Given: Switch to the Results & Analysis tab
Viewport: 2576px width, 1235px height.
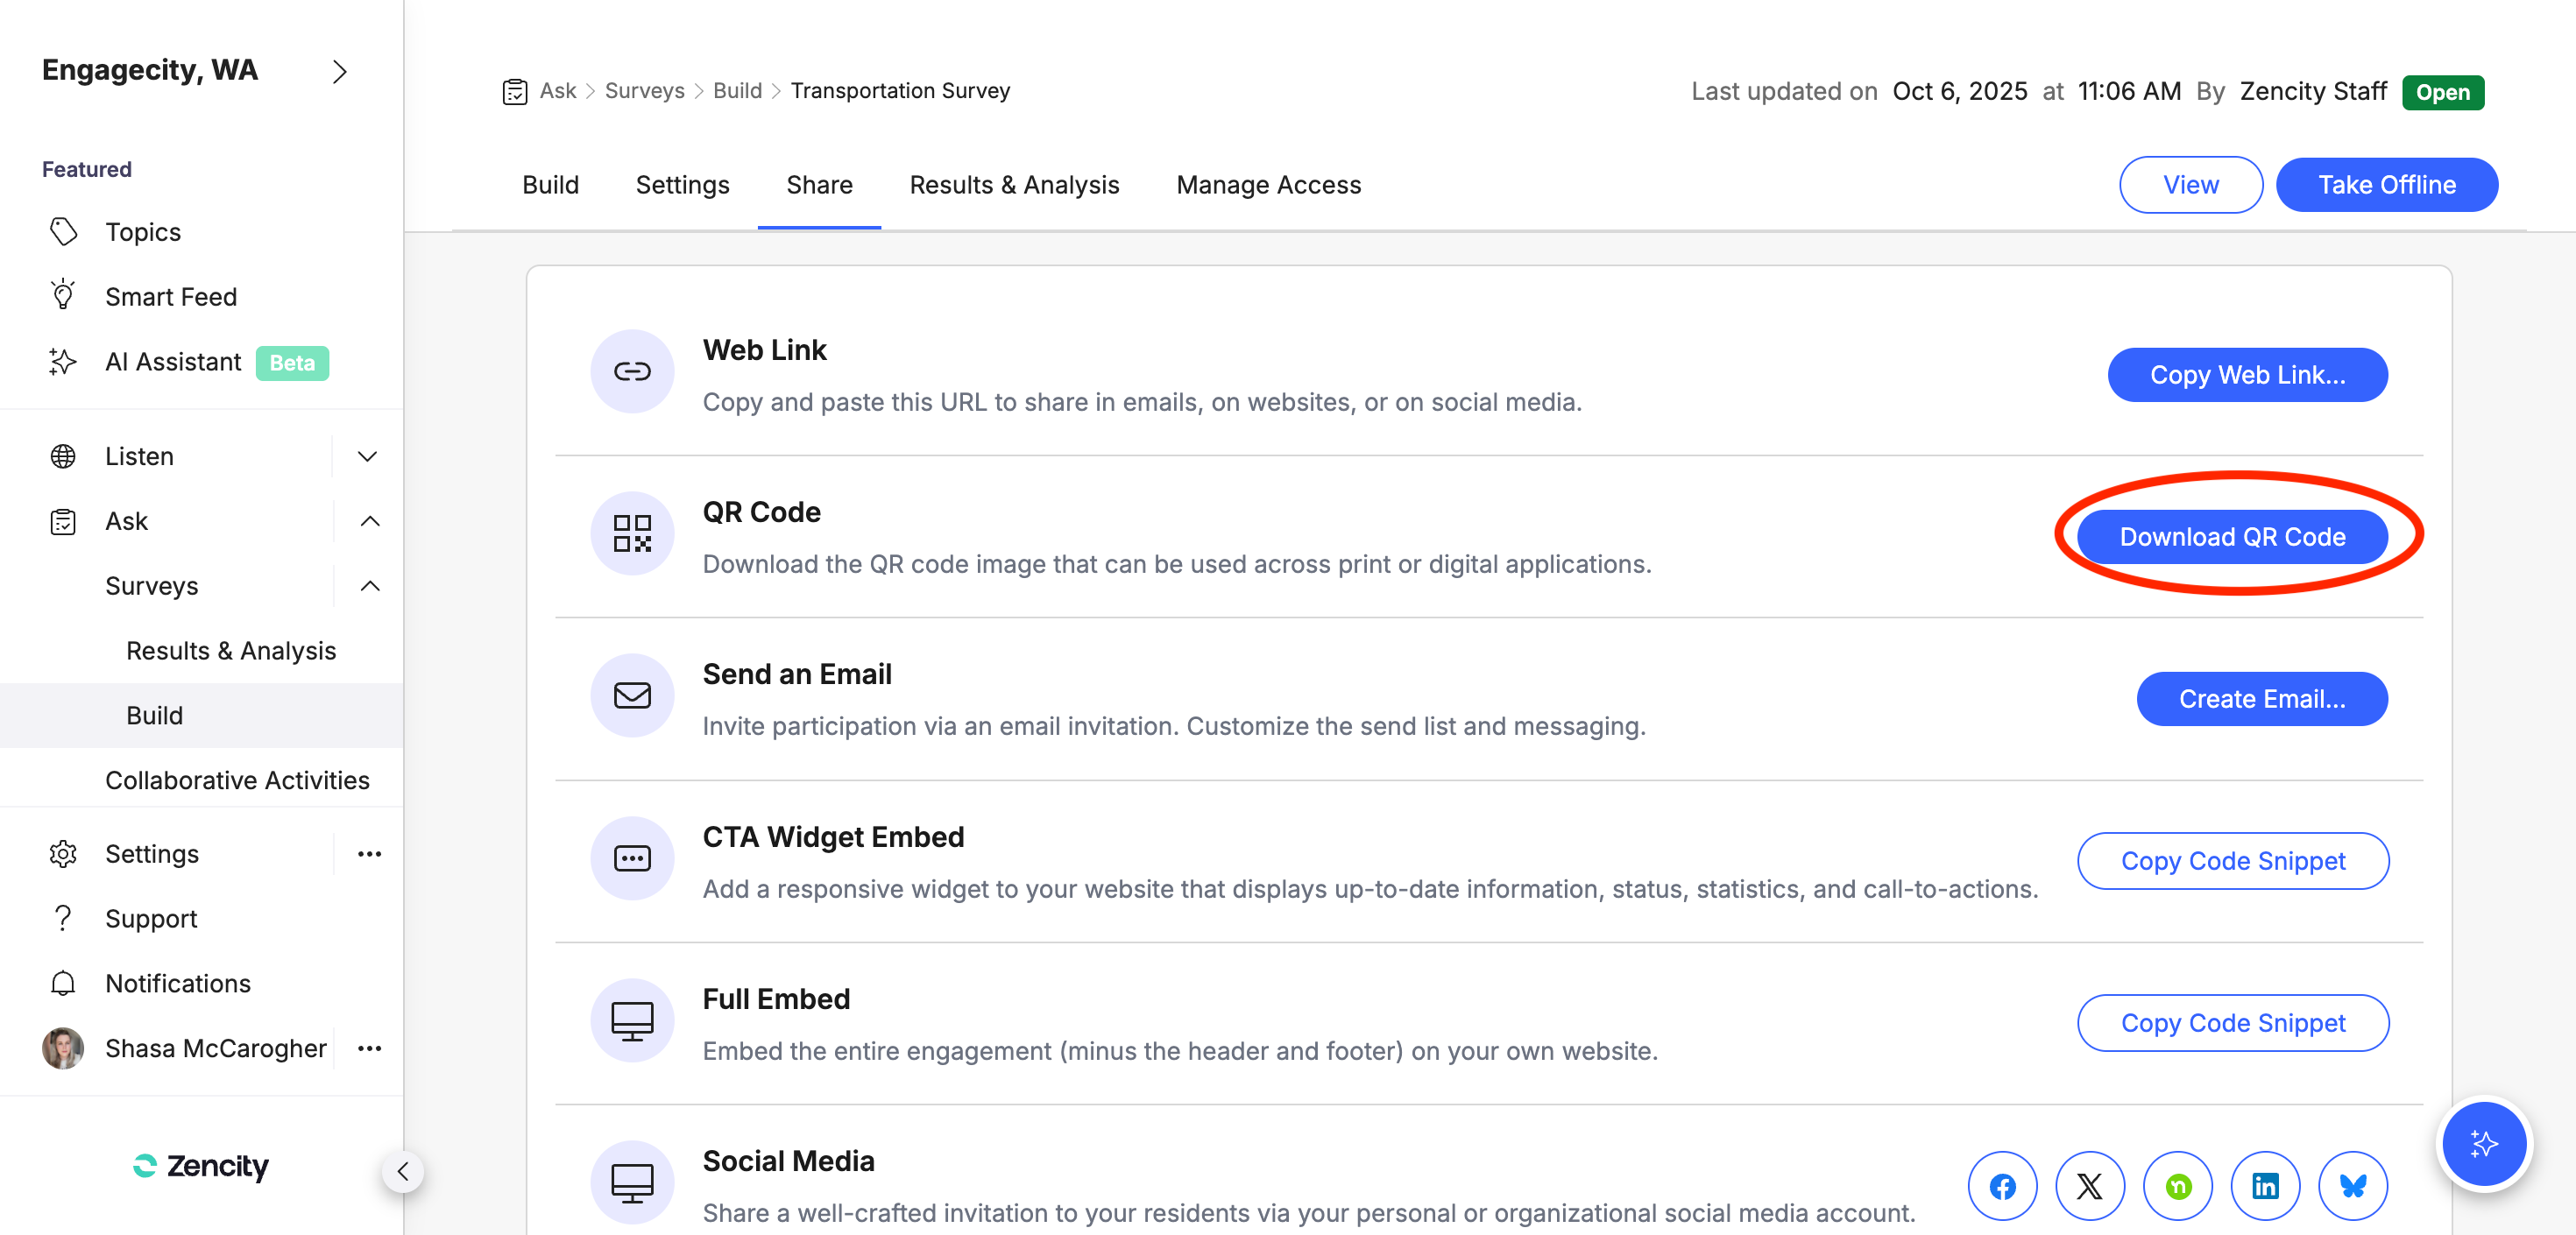Looking at the screenshot, I should 1014,185.
